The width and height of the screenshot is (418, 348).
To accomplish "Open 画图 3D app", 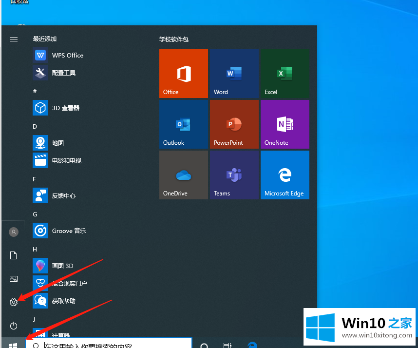I will pos(53,266).
